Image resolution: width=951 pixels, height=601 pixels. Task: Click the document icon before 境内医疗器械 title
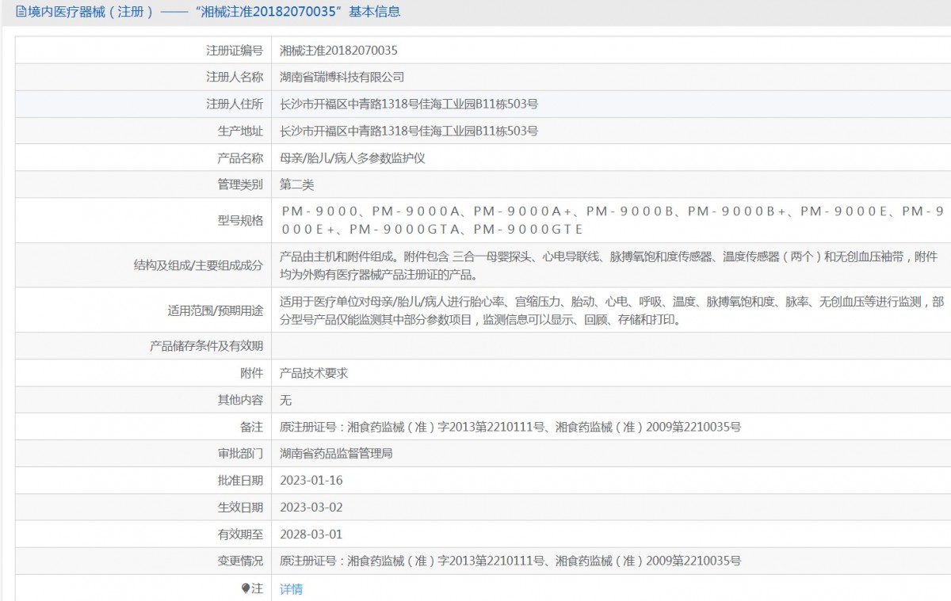[x=21, y=12]
